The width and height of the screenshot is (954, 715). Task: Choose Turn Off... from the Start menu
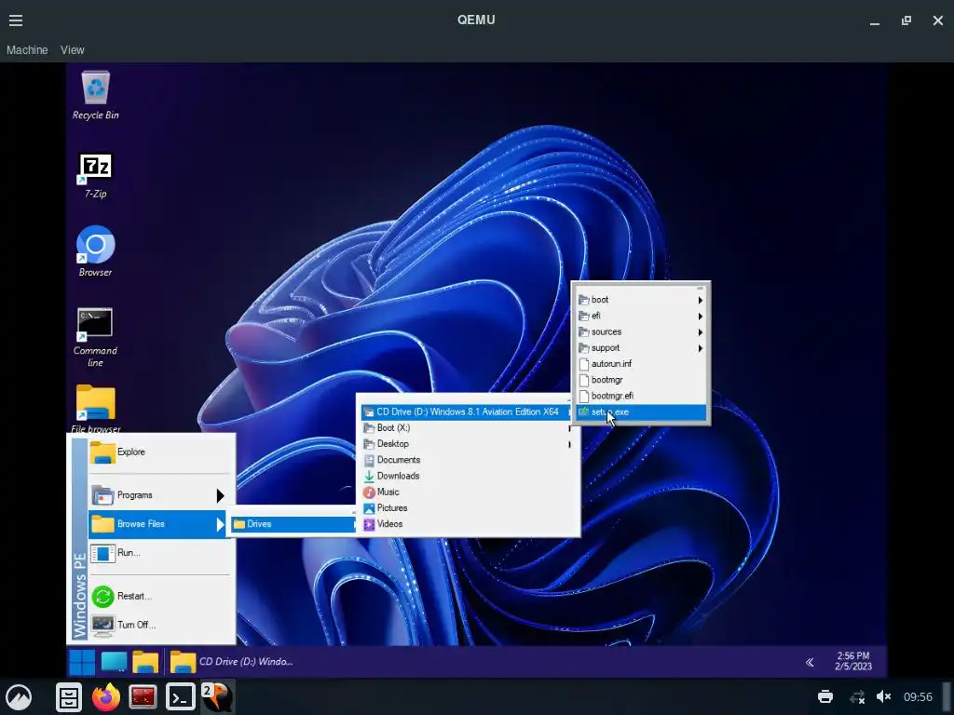pos(159,625)
